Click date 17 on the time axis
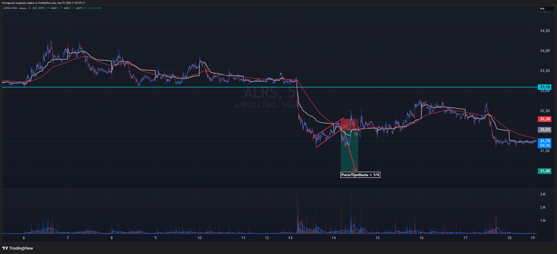 coord(466,238)
